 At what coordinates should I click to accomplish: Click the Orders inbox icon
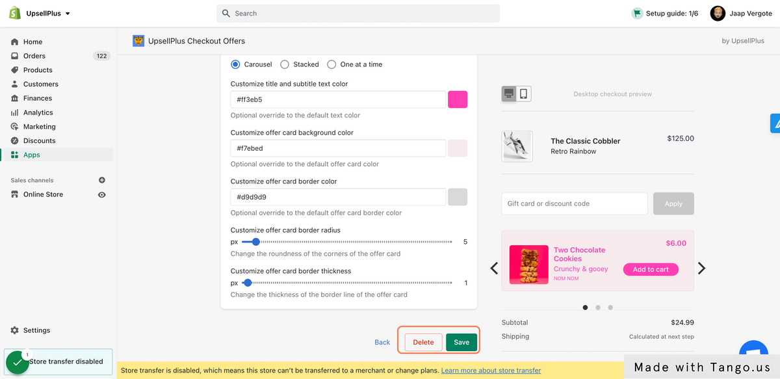pyautogui.click(x=15, y=56)
